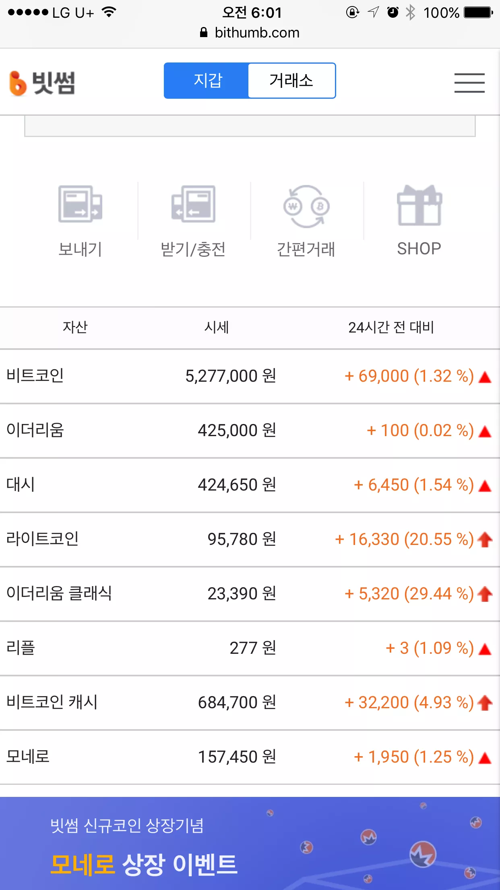500x890 pixels.
Task: Open the 모네로 상장 이벤트 banner
Action: pos(250,843)
